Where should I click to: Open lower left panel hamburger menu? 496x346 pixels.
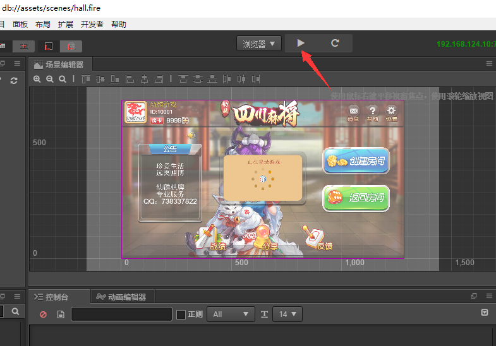click(17, 296)
